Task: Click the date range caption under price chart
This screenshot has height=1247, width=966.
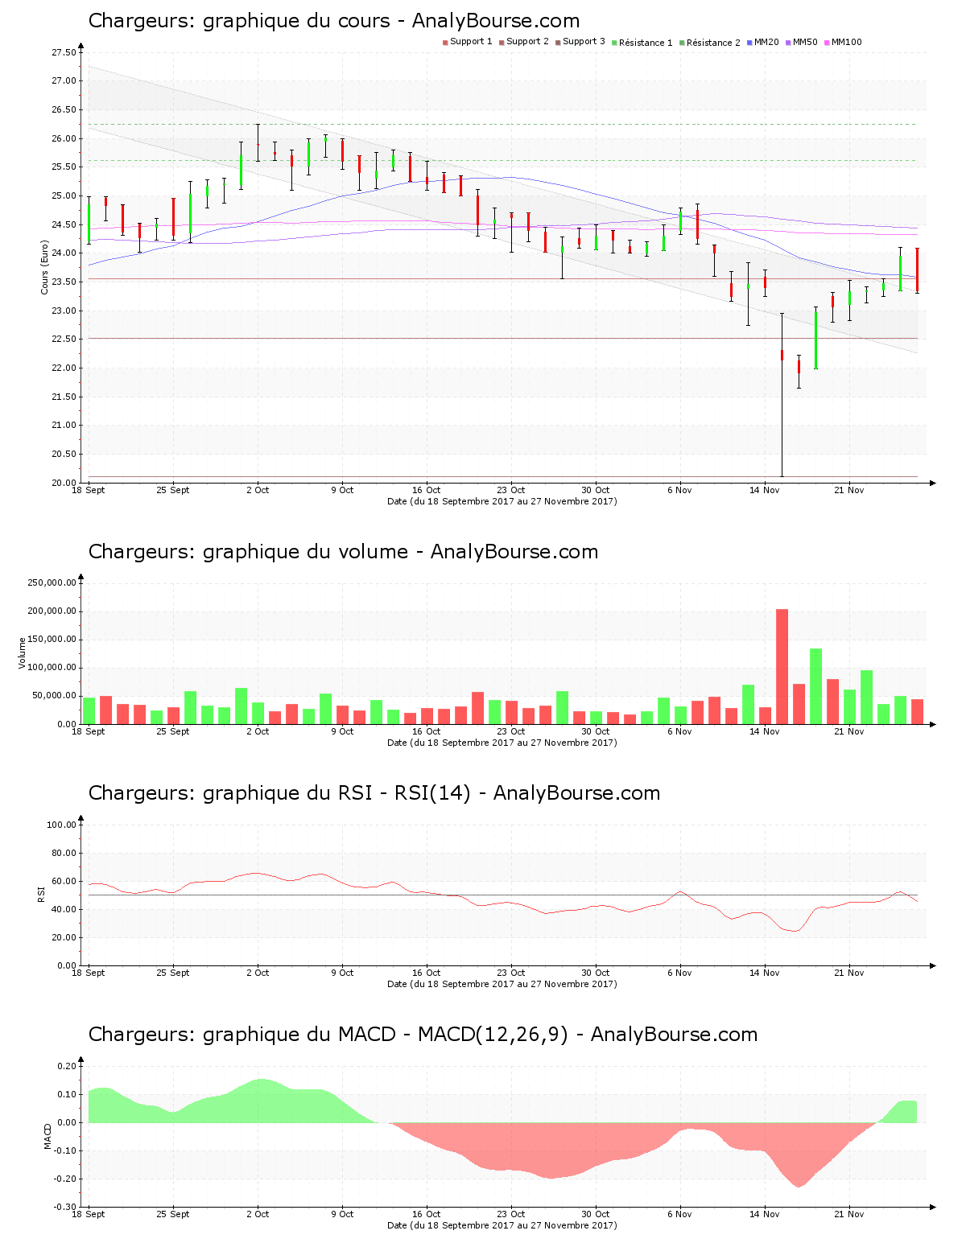Action: [502, 501]
